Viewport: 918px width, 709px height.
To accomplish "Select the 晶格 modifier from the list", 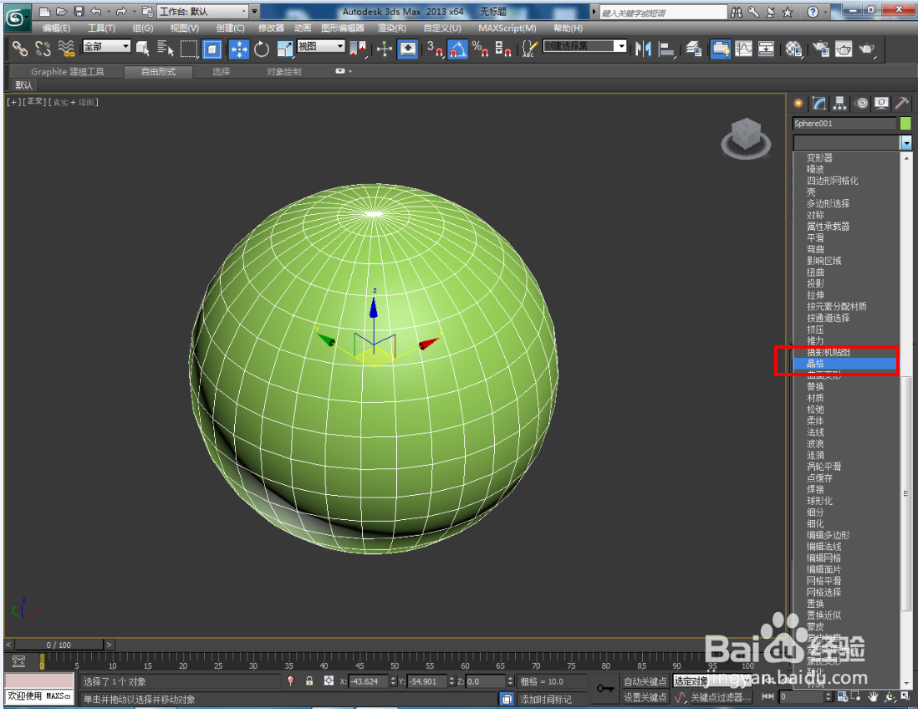I will [844, 364].
